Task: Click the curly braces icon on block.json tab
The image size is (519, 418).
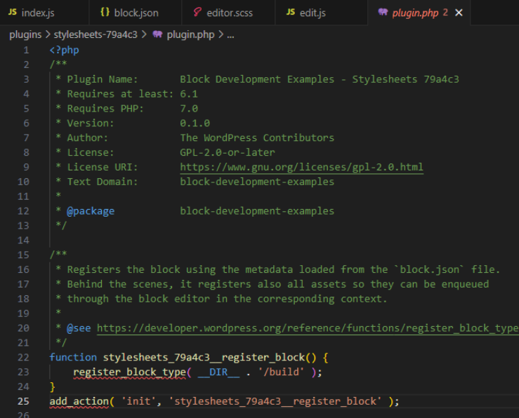Action: (x=105, y=13)
